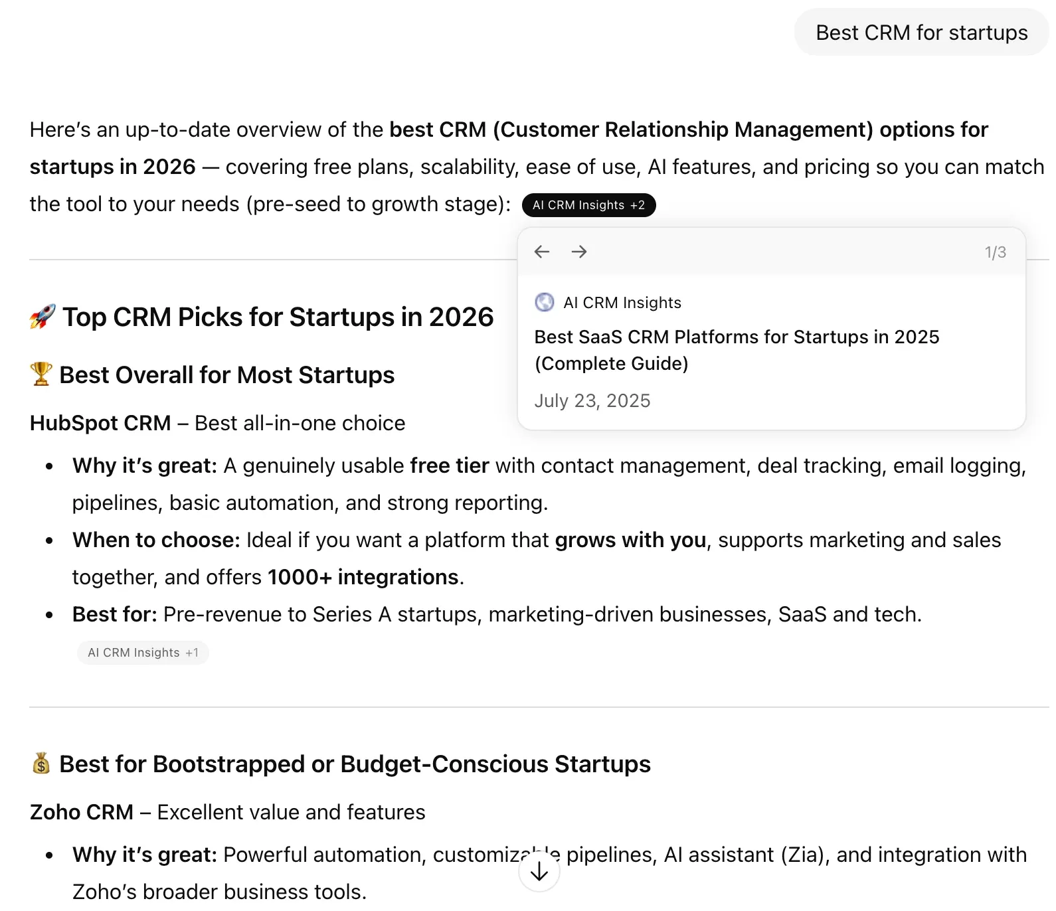Open the 'AI CRM Insights +2' citation chip
Image resolution: width=1056 pixels, height=911 pixels.
point(589,205)
